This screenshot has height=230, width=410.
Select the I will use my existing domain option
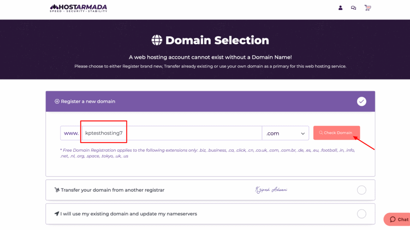coord(362,214)
